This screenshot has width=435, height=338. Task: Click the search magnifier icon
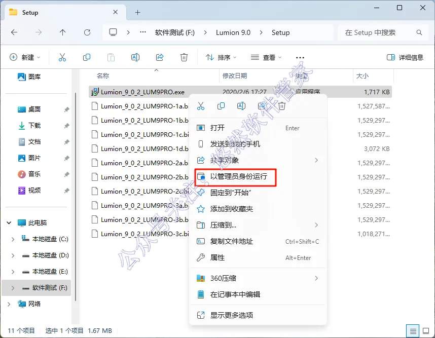[x=419, y=32]
